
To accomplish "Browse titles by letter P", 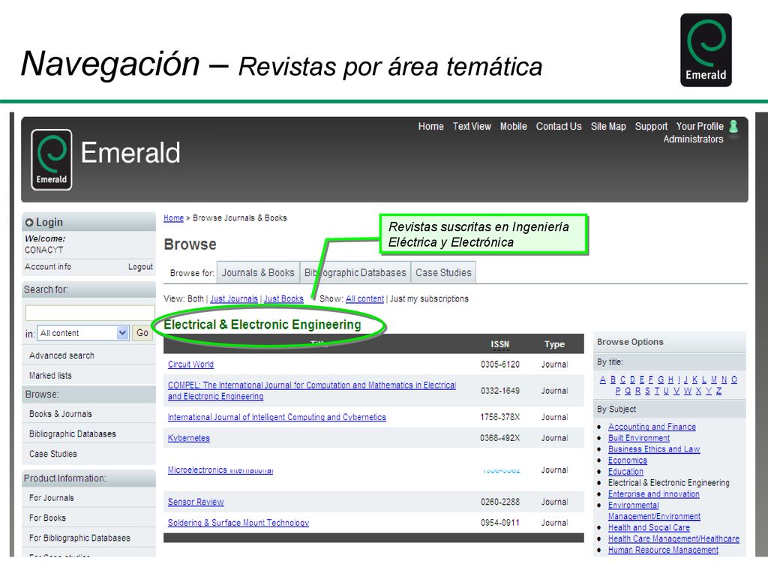I will 618,391.
